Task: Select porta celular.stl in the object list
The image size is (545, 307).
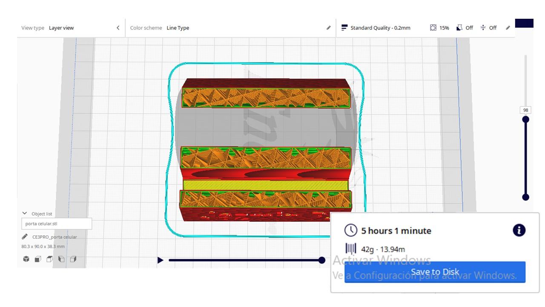Action: pos(57,223)
